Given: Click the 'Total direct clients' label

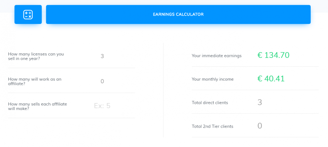Looking at the screenshot, I should pyautogui.click(x=210, y=103).
